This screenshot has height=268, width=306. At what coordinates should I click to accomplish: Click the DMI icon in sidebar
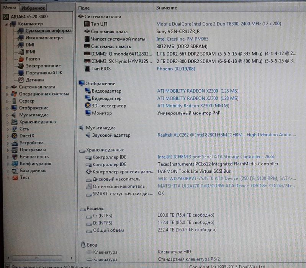pyautogui.click(x=21, y=45)
